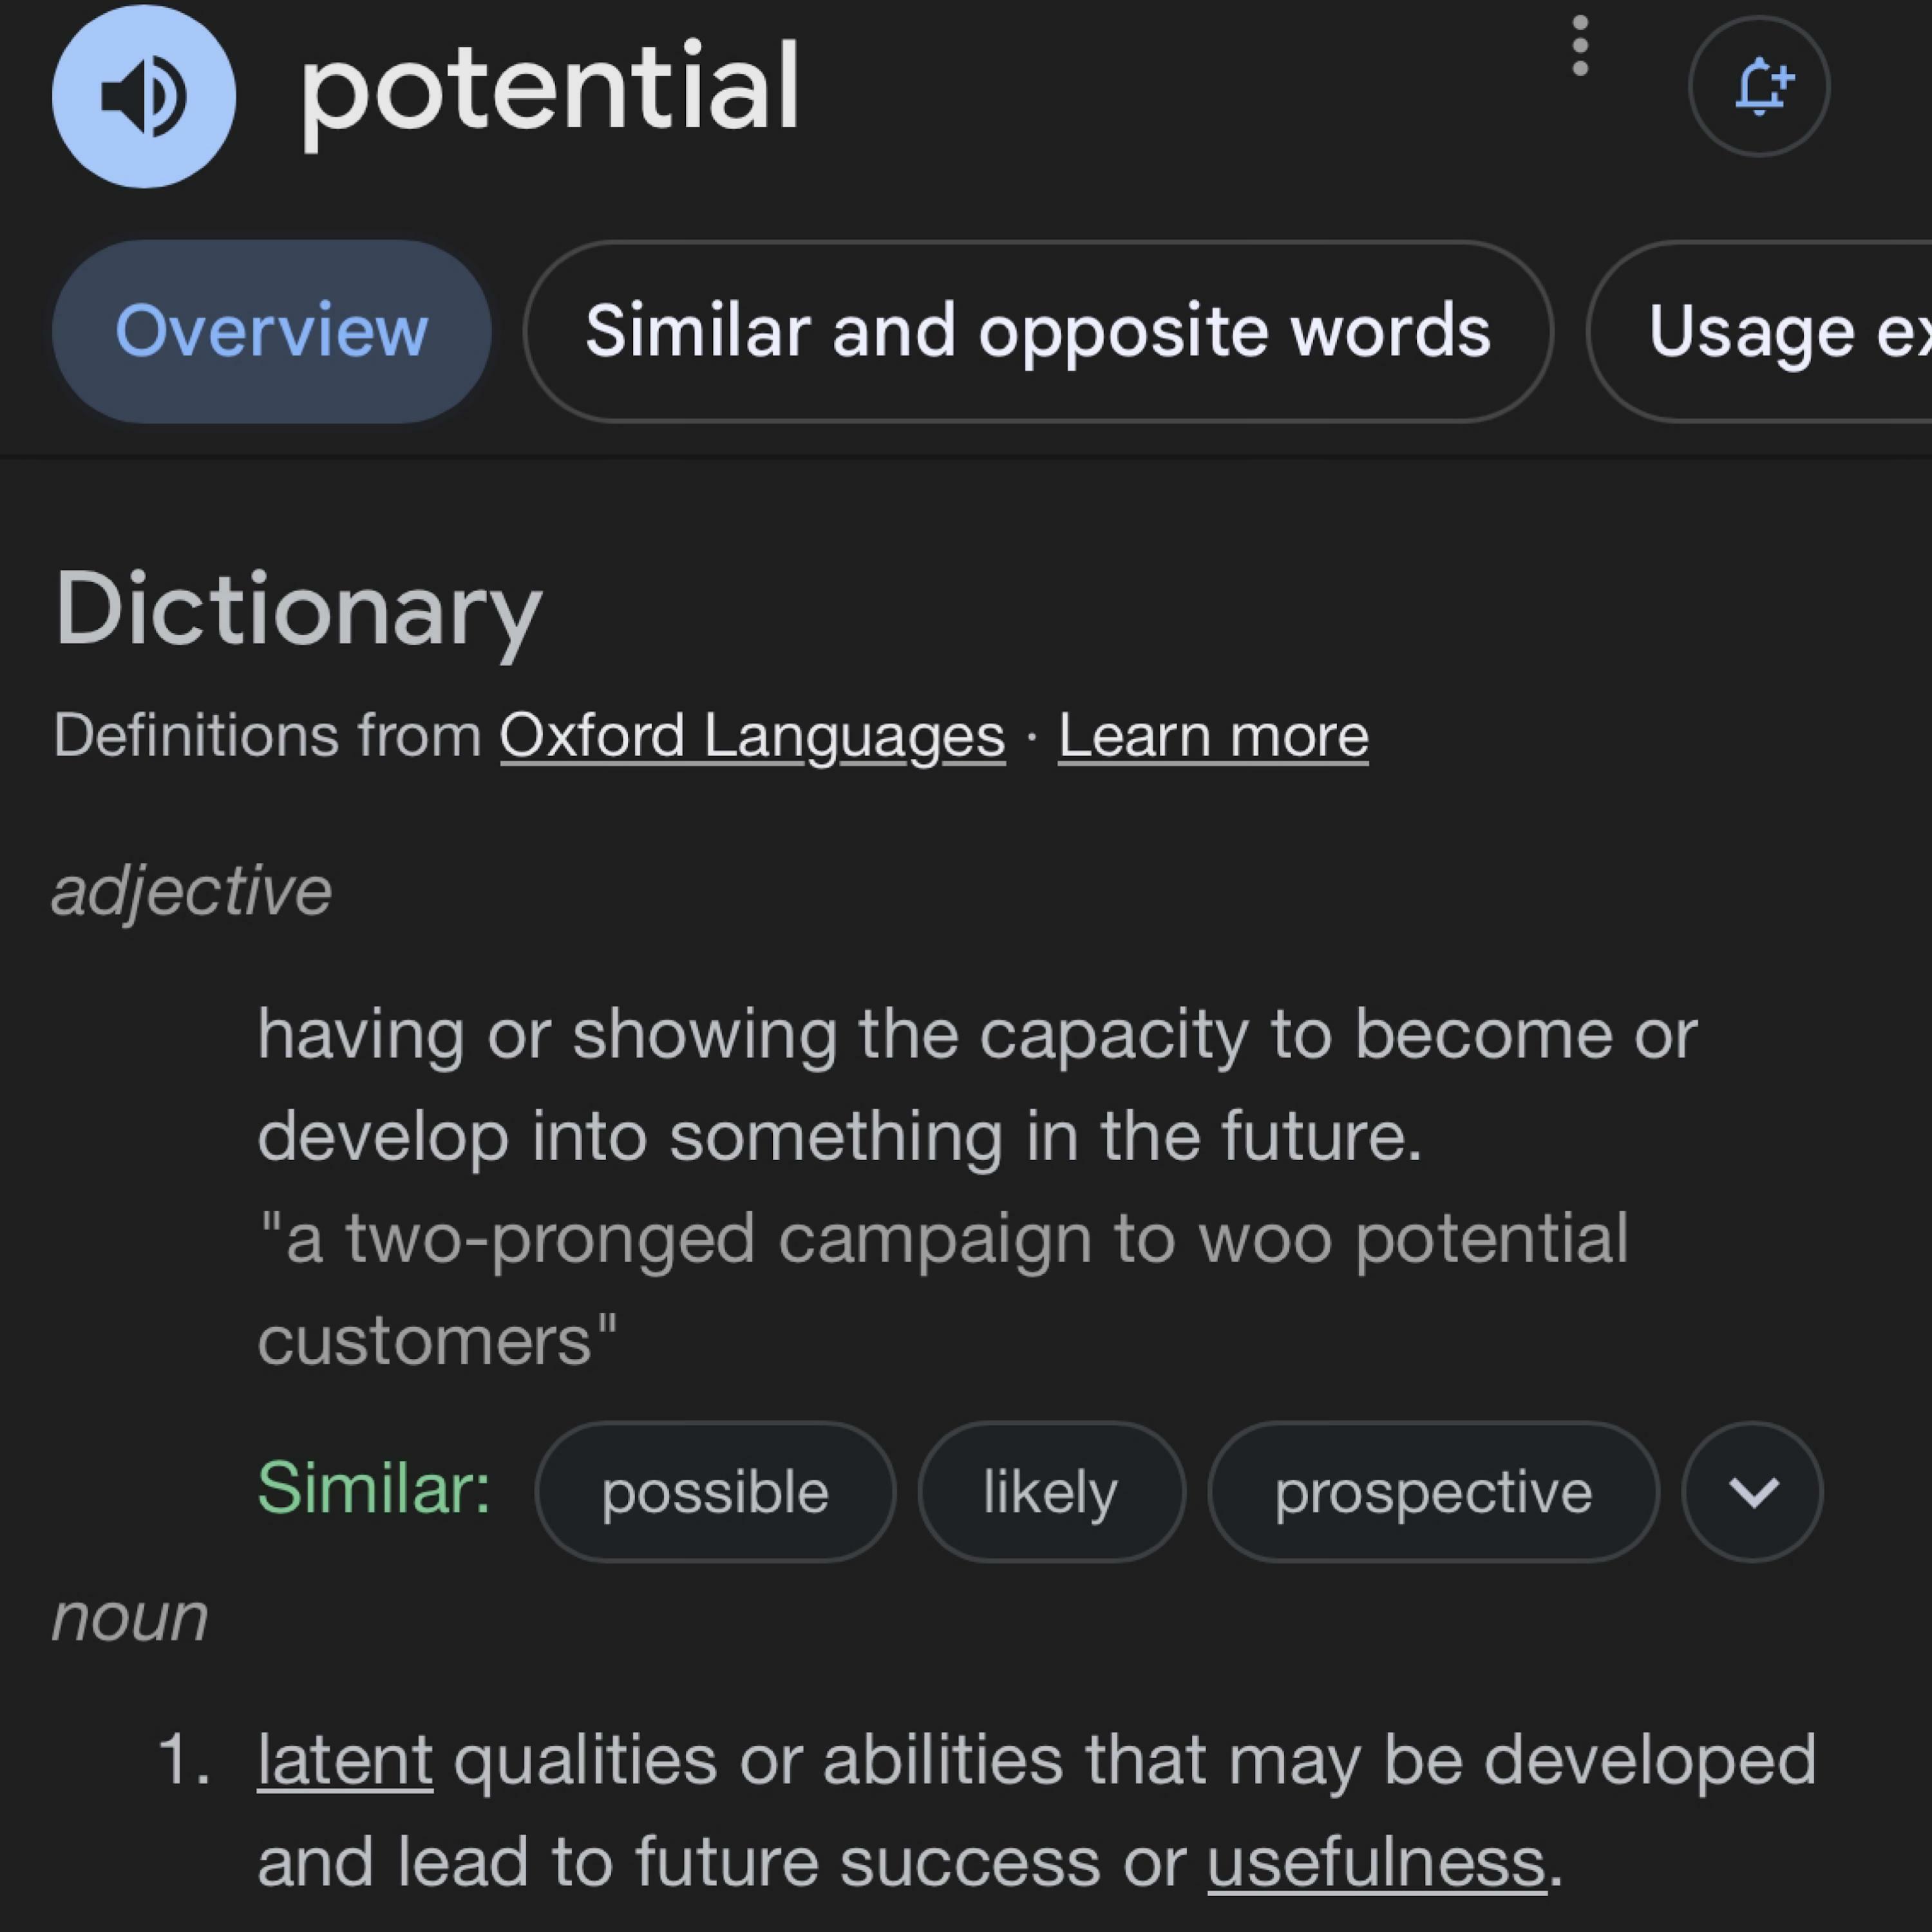
Task: Switch to Similar and opposite words tab
Action: pyautogui.click(x=1037, y=331)
